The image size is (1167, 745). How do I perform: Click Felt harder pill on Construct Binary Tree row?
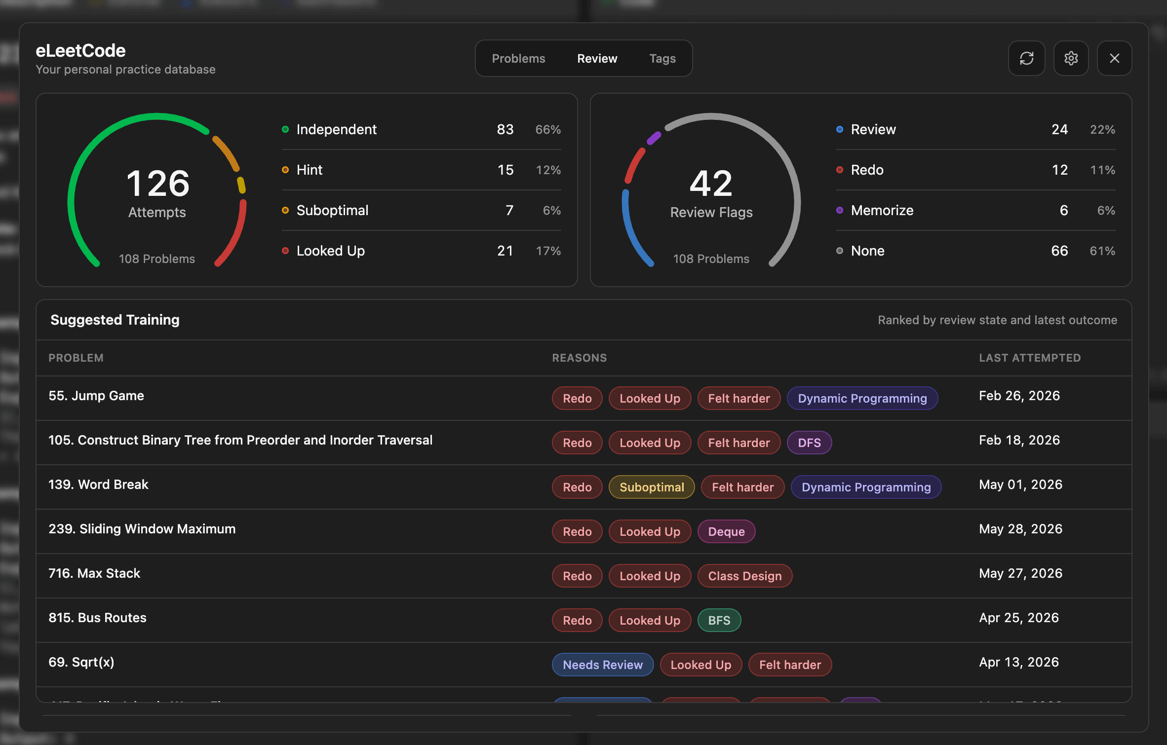coord(739,443)
